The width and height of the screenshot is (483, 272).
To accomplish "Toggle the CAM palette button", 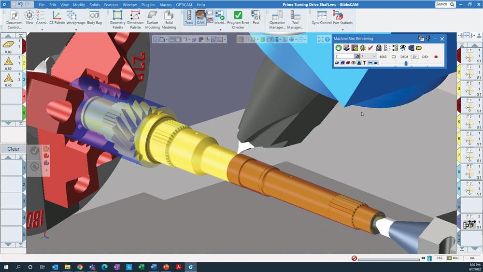I will click(200, 17).
